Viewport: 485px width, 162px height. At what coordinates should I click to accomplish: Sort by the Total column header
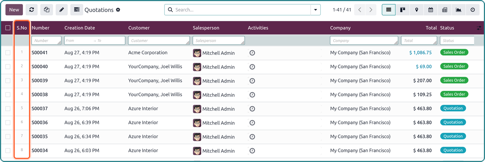coord(431,28)
